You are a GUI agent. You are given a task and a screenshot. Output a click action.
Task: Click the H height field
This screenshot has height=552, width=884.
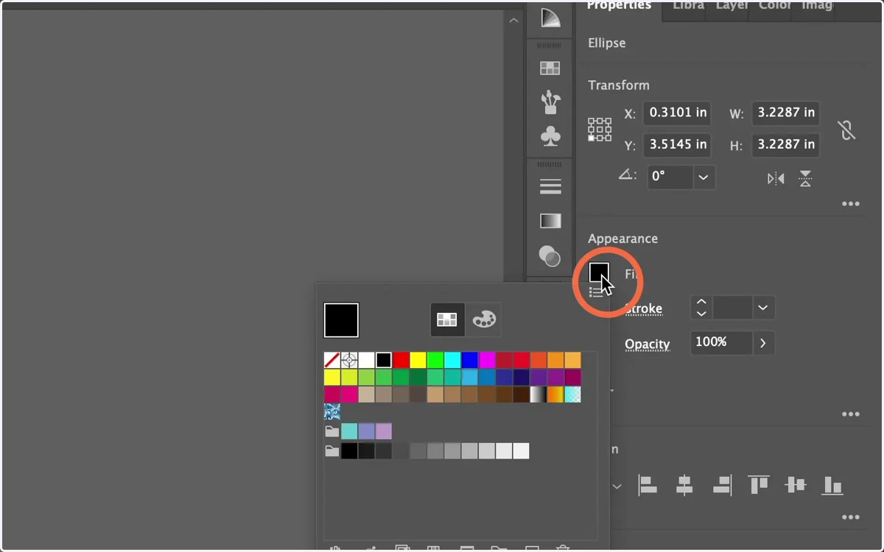[786, 145]
